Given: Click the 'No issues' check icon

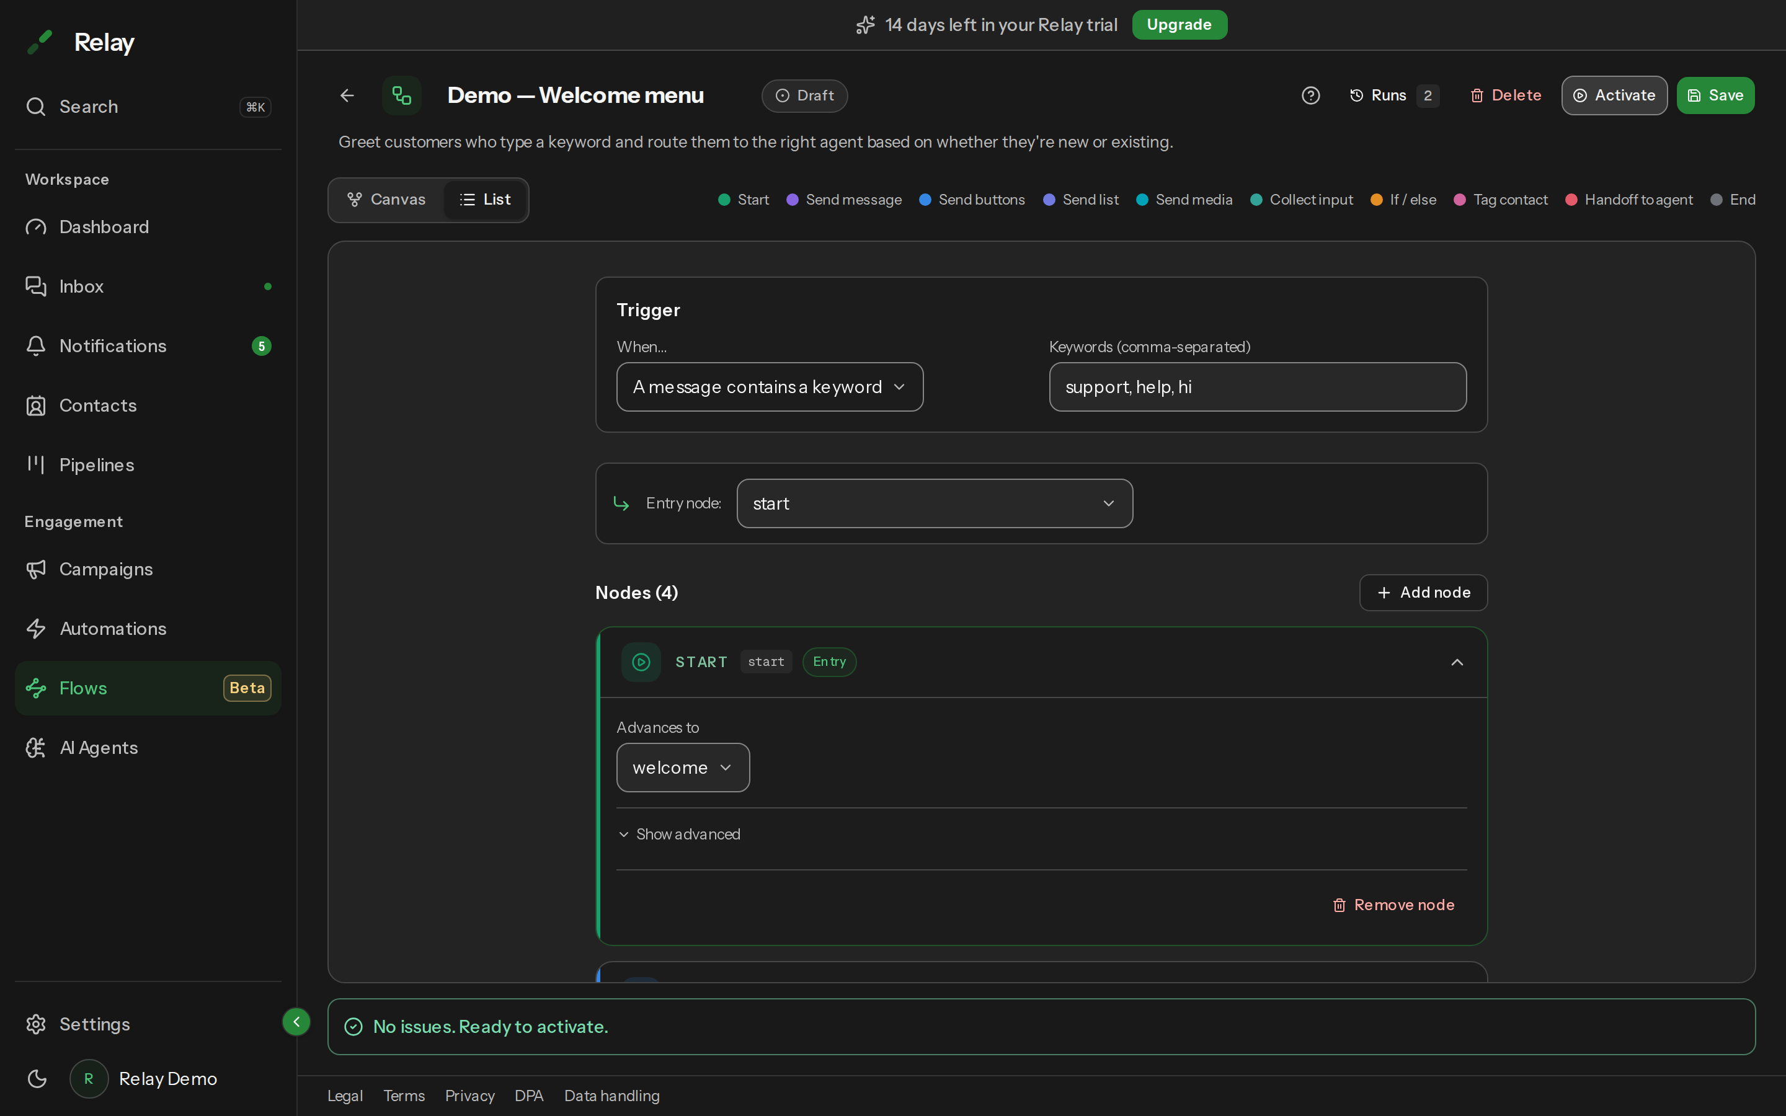Looking at the screenshot, I should coord(353,1027).
